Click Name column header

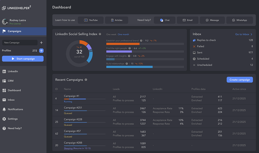[x=67, y=89]
